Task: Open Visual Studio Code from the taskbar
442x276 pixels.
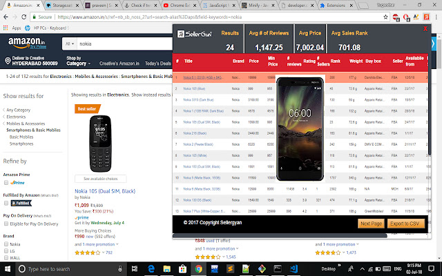Action: (294, 269)
